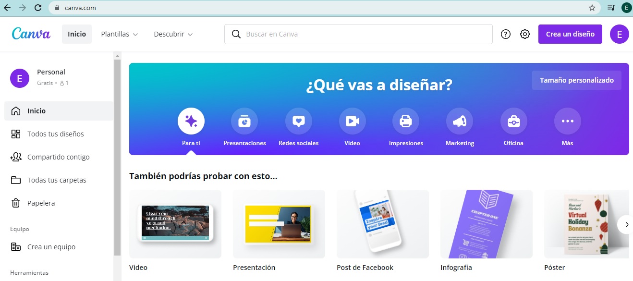The width and height of the screenshot is (633, 281).
Task: Select the Video design type icon
Action: [x=352, y=121]
